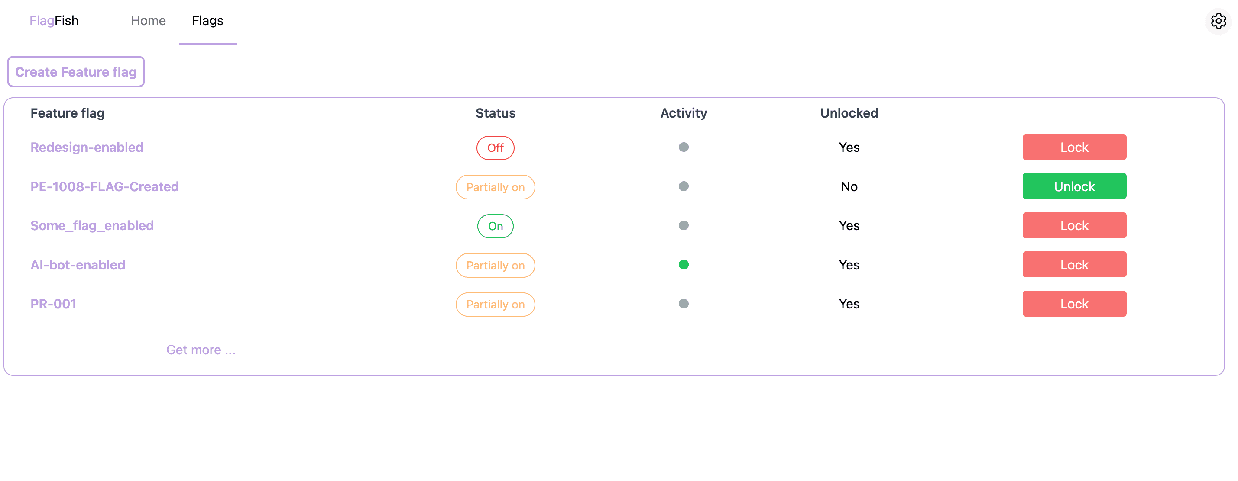Screen dimensions: 1238x481
Task: Click the gray activity dot for Redesign-enabled
Action: (x=684, y=148)
